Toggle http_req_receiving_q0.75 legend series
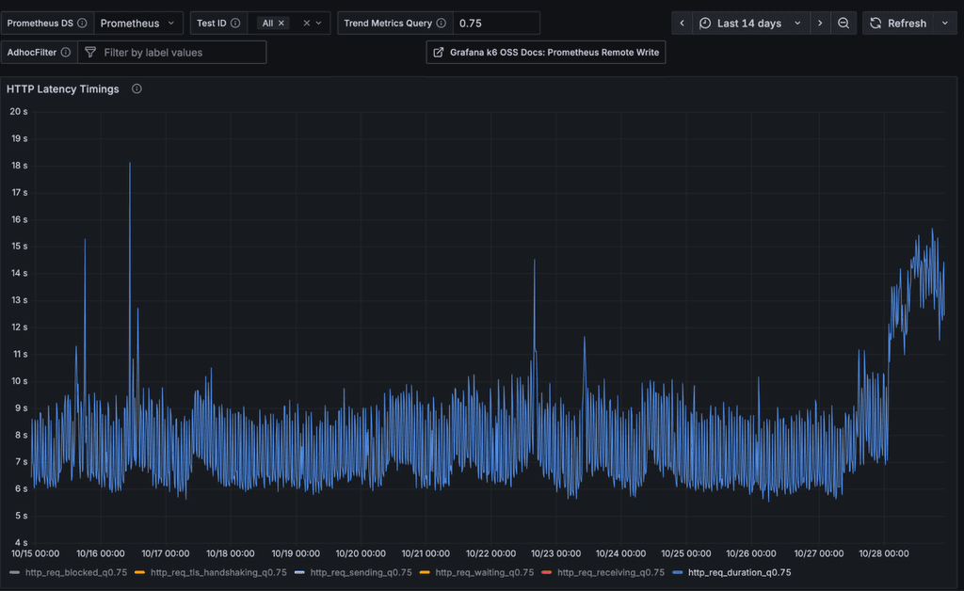 coord(610,572)
